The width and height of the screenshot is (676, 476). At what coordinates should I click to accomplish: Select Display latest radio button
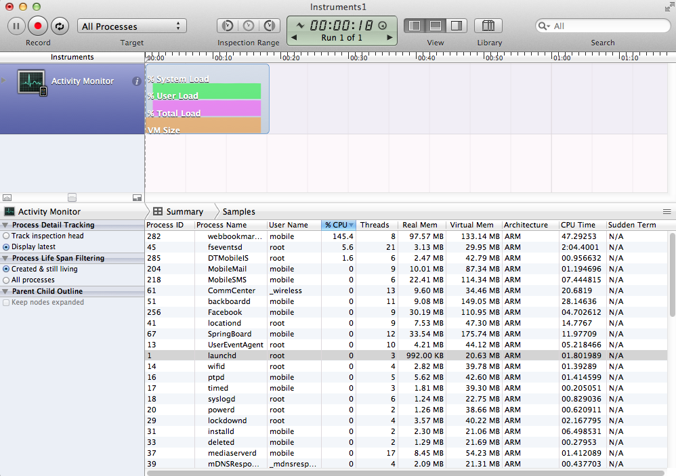click(6, 247)
